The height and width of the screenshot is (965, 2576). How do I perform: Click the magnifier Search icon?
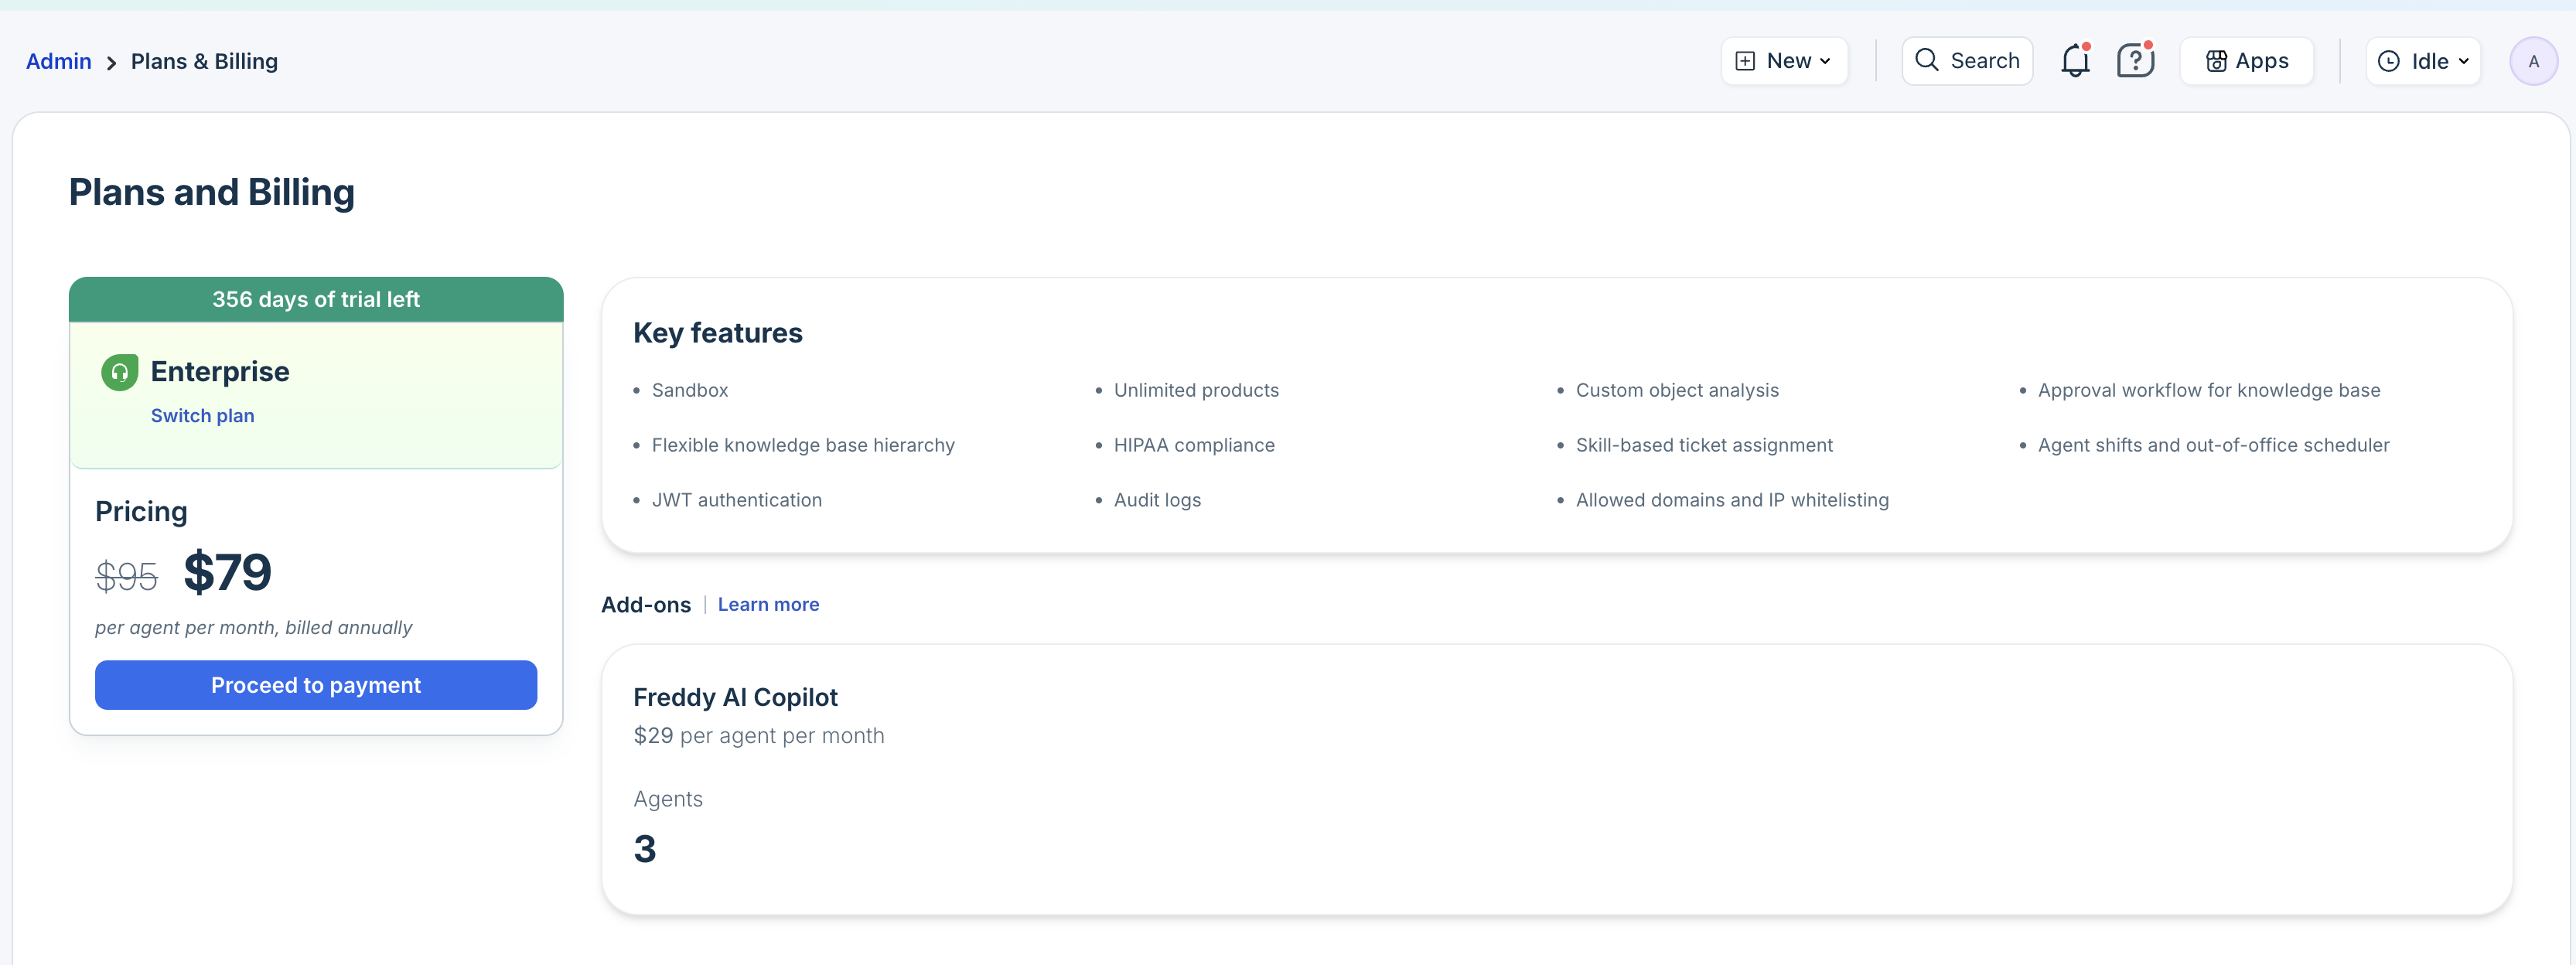click(1926, 60)
